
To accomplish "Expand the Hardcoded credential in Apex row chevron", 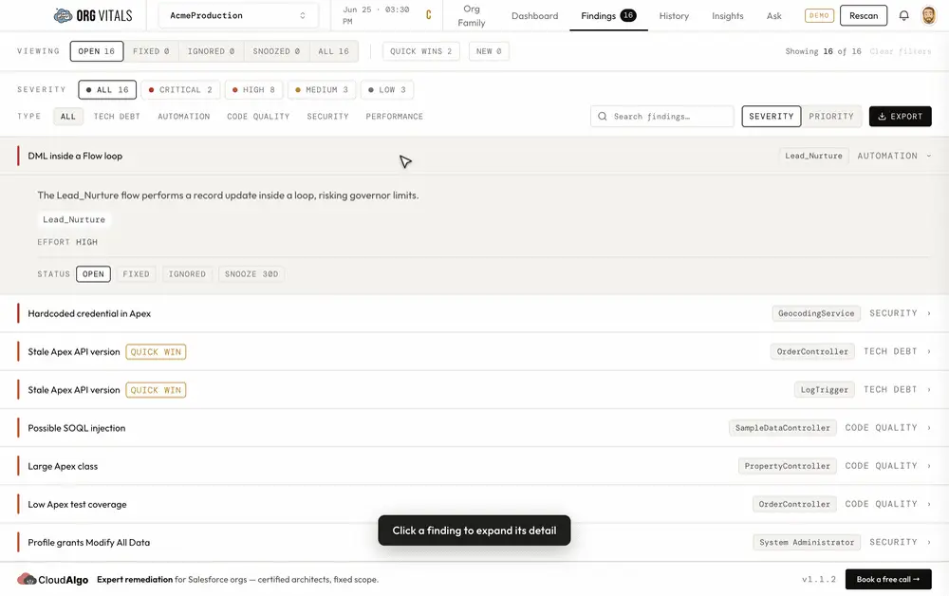I will tap(929, 313).
